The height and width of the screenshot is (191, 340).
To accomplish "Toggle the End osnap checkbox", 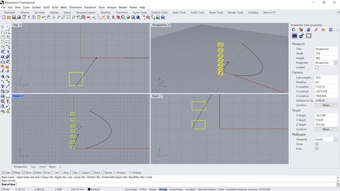I will [x=4, y=172].
